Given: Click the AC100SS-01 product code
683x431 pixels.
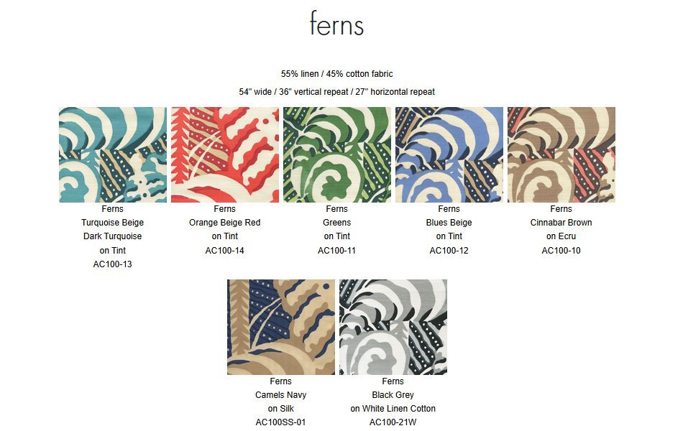Looking at the screenshot, I should point(281,422).
